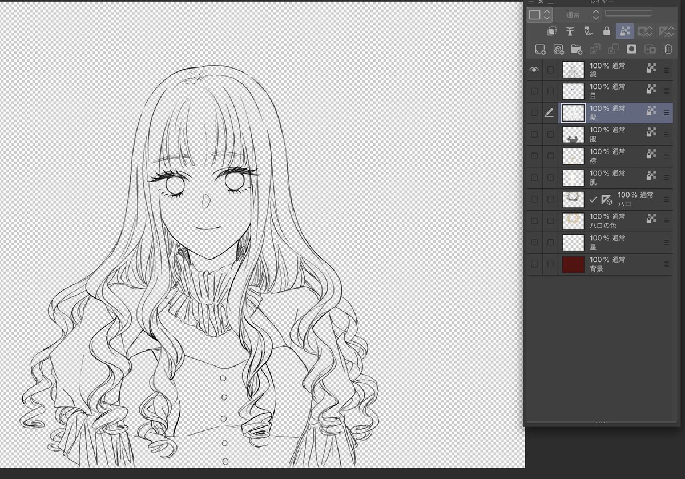The width and height of the screenshot is (685, 479).
Task: Create a new vector layer
Action: (558, 49)
